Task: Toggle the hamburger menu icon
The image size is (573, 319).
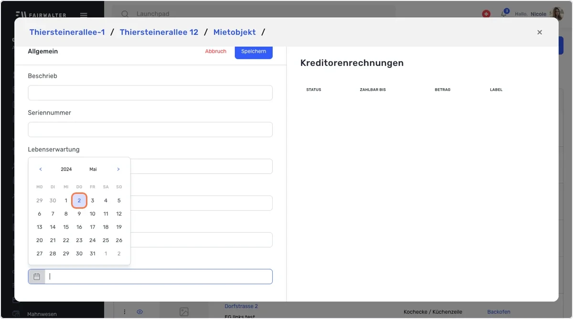Action: (84, 15)
